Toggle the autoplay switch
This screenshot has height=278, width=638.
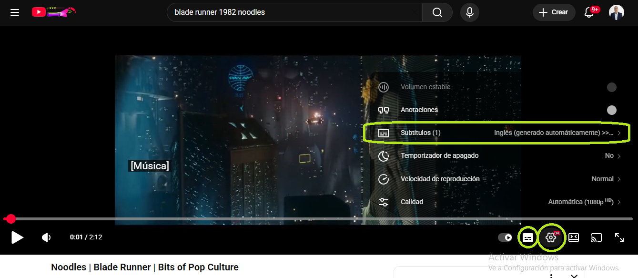[505, 237]
